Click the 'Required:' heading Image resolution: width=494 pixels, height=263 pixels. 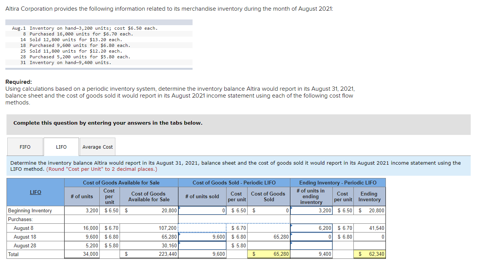(19, 82)
